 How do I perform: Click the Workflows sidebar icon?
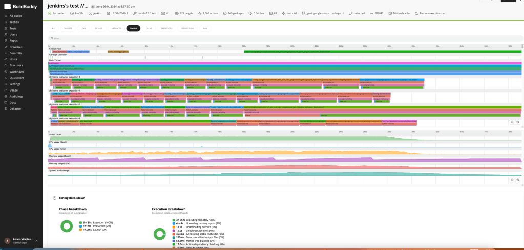5,72
